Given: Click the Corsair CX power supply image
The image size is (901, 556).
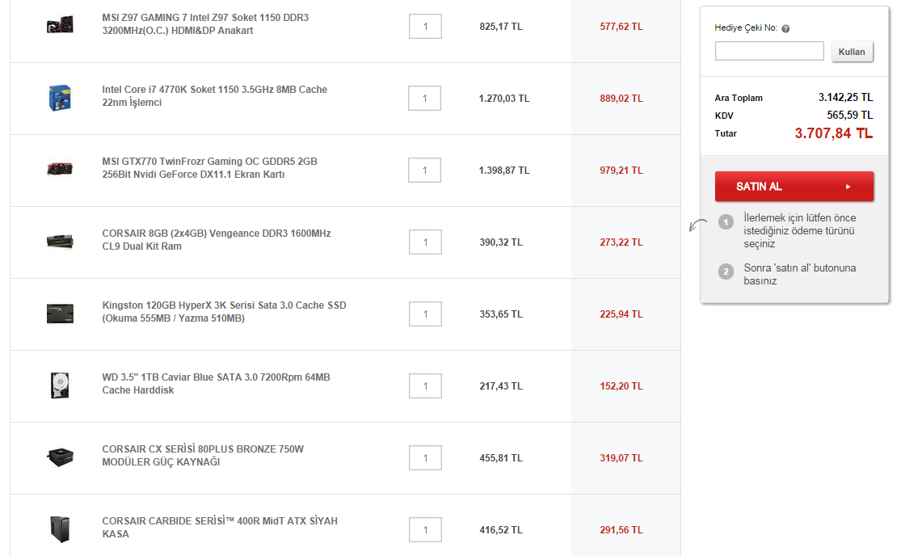Looking at the screenshot, I should (x=60, y=457).
